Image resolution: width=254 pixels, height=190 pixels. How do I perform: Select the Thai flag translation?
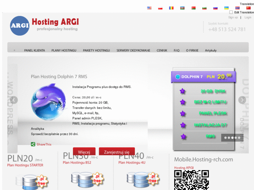tap(237, 8)
